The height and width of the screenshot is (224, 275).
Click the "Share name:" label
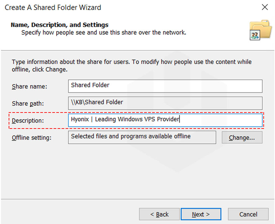click(x=29, y=86)
